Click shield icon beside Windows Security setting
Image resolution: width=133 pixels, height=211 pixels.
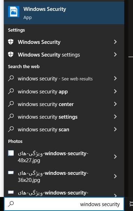[11, 42]
